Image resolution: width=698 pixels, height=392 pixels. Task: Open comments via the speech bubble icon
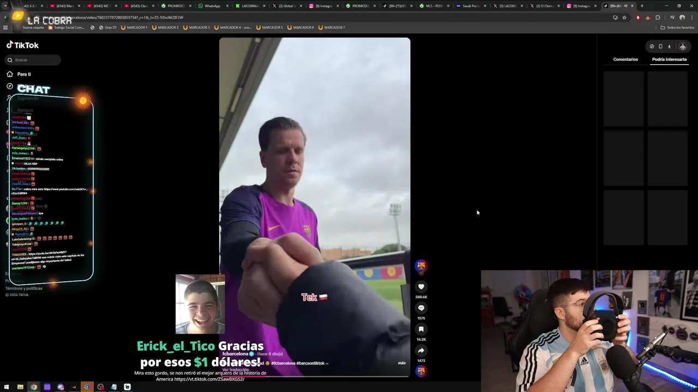[421, 308]
